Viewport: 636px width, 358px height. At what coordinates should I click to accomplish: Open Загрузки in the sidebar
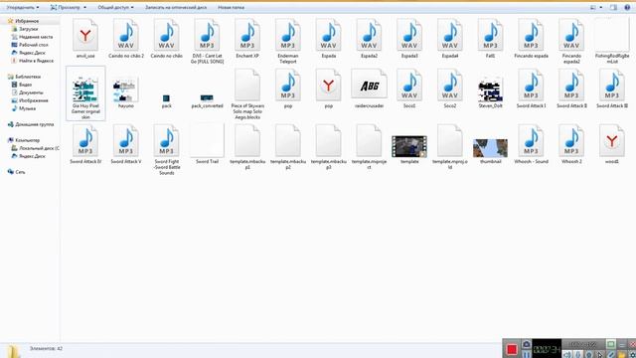click(29, 29)
